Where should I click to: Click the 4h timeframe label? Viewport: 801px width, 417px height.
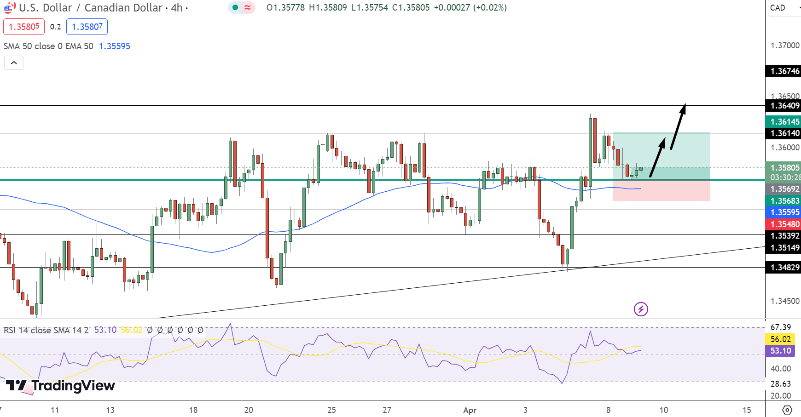[177, 8]
